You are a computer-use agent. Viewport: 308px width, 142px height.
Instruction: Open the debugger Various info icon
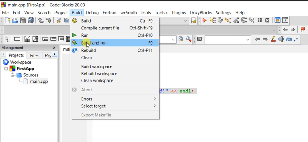[285, 20]
